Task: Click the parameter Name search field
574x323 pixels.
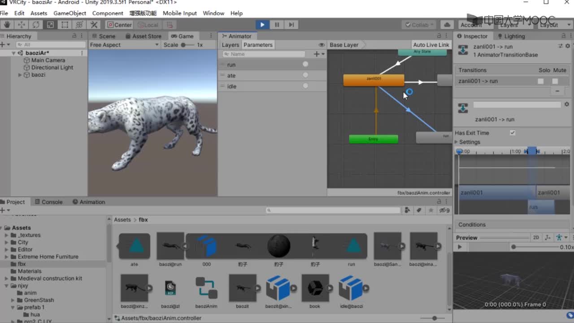Action: coord(264,54)
